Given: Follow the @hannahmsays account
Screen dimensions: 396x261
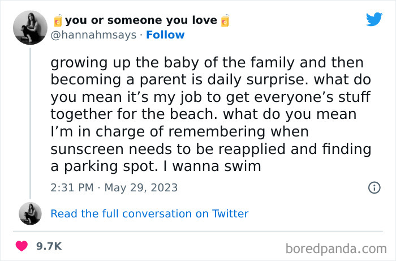Looking at the screenshot, I should [165, 35].
